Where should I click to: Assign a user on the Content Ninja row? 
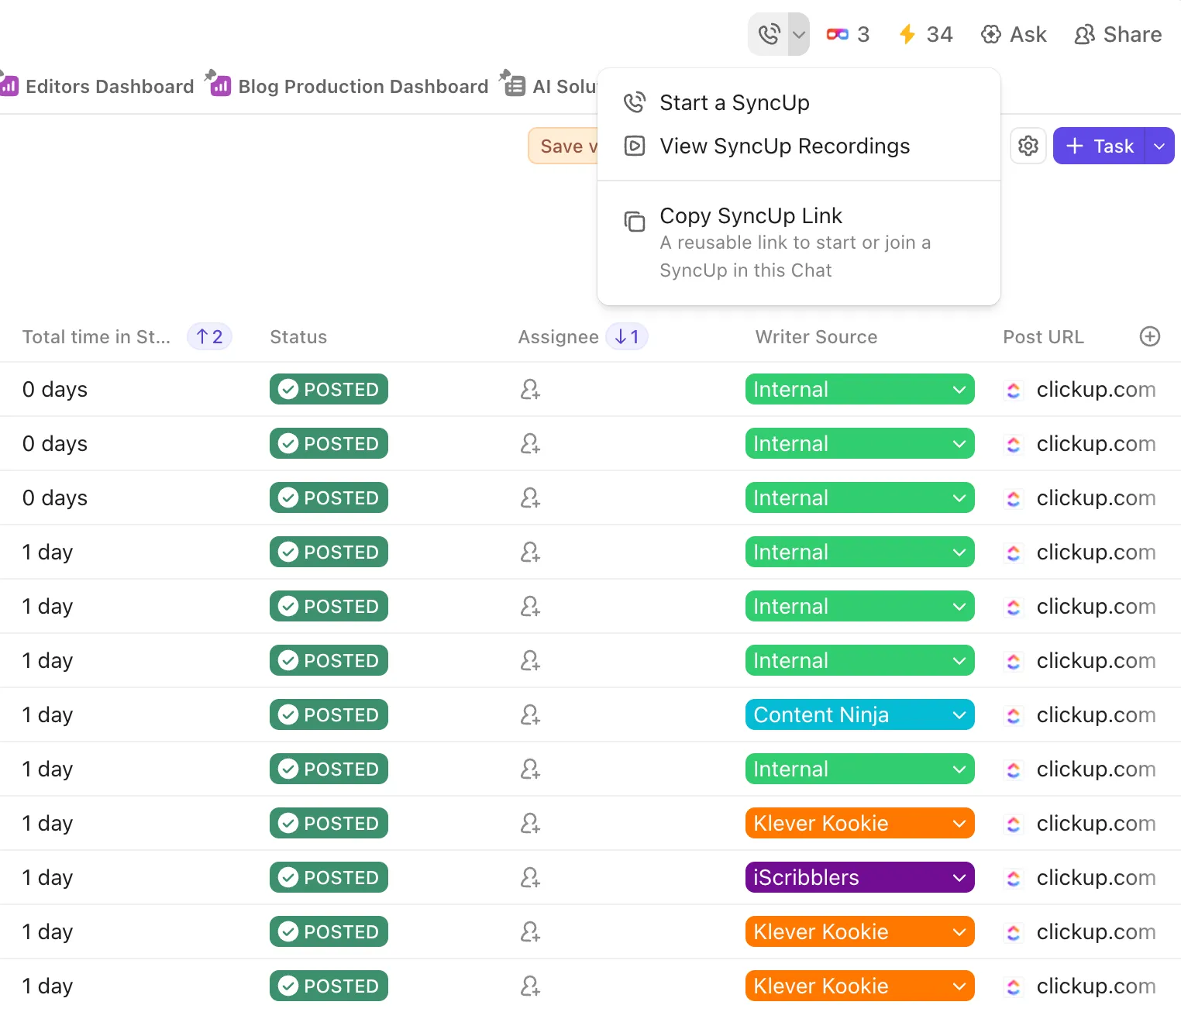point(530,714)
